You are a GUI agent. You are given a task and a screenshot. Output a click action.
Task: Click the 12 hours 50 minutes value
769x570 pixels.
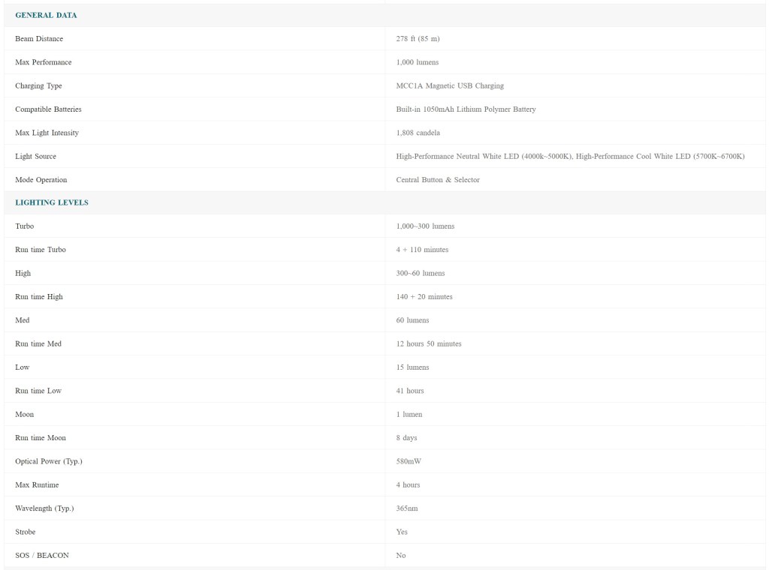[x=429, y=344]
